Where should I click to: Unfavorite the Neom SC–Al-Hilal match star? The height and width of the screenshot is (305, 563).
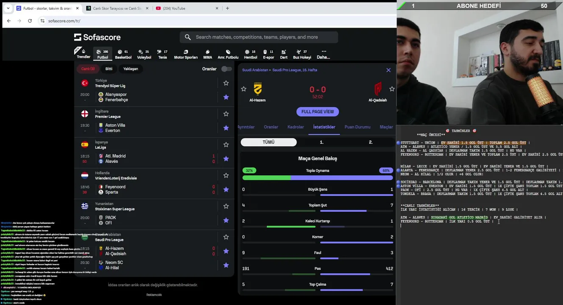(226, 265)
